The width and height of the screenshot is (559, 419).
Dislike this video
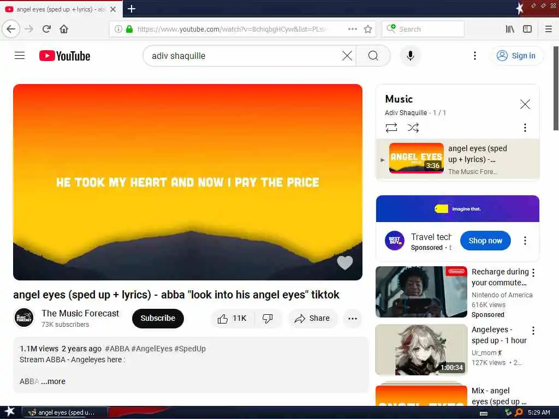267,318
